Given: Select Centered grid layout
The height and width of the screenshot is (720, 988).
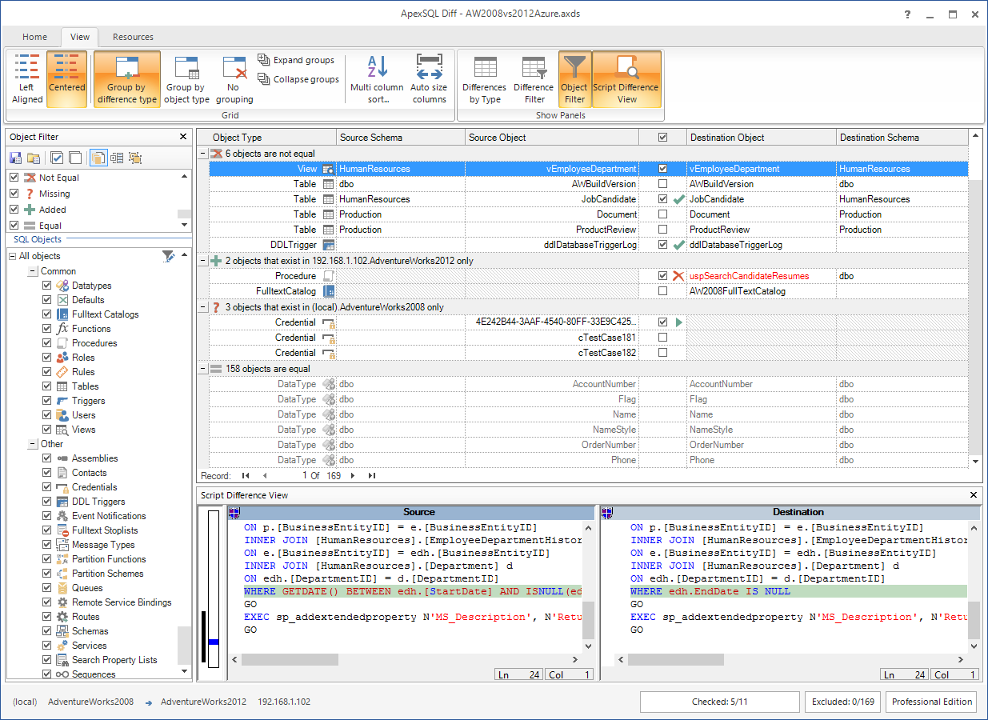Looking at the screenshot, I should [67, 79].
